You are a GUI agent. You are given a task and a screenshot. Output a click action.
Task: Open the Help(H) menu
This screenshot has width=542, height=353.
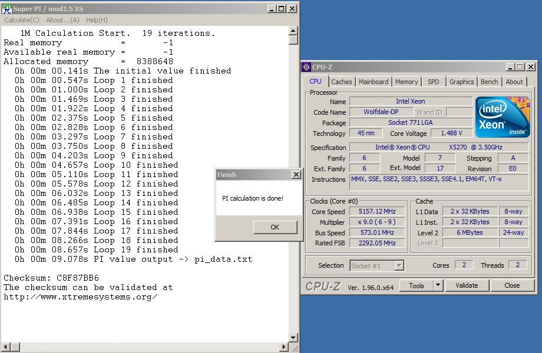[97, 20]
